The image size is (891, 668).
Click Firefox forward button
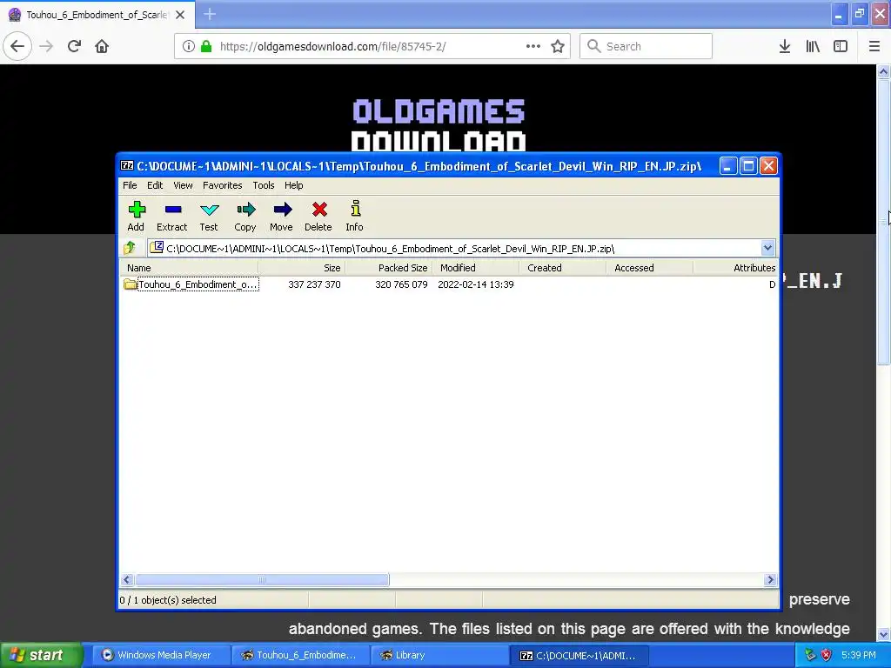(x=46, y=46)
